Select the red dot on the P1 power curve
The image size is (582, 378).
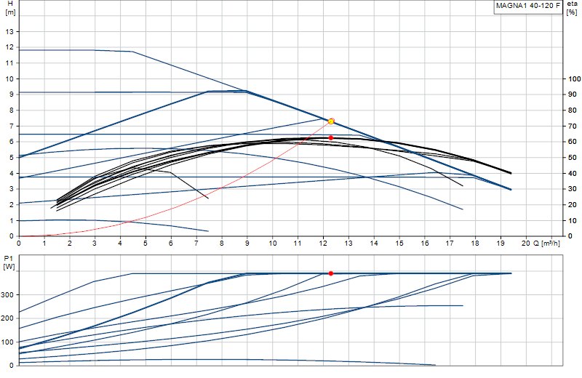[331, 273]
